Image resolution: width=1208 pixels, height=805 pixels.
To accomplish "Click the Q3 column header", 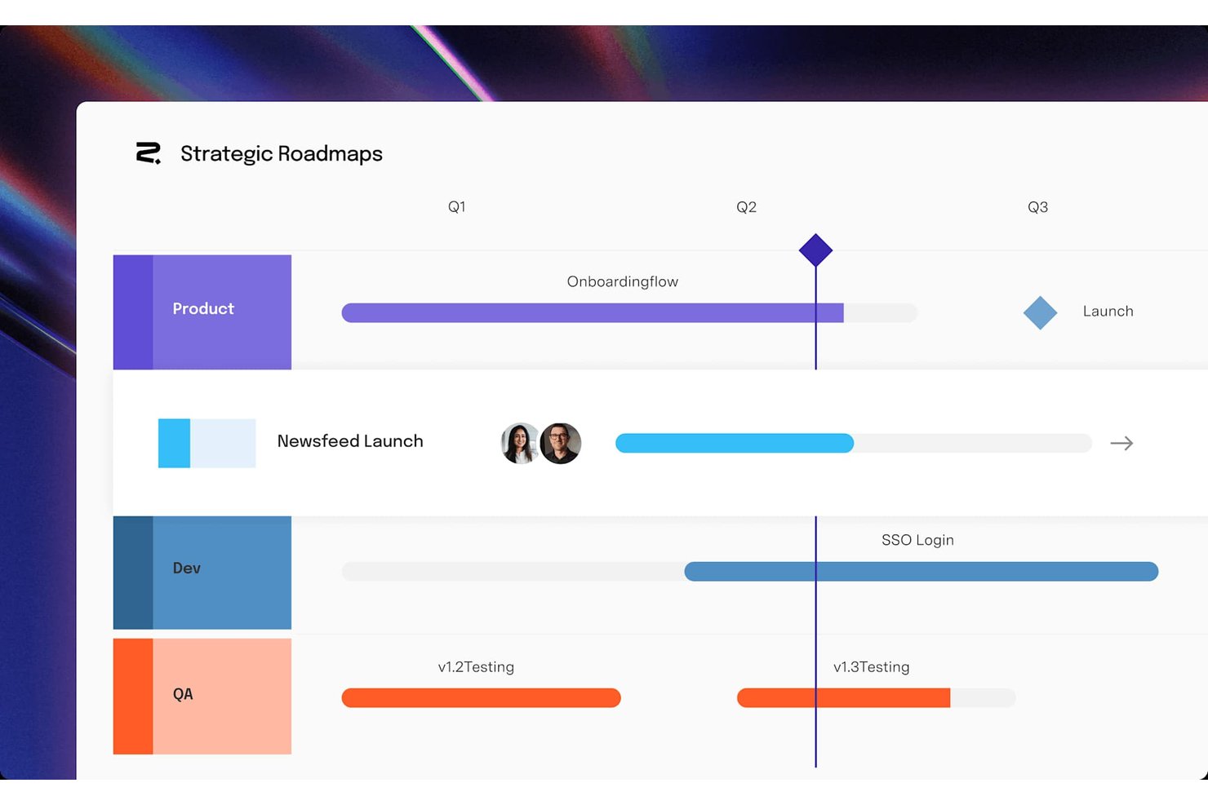I will click(x=1037, y=207).
